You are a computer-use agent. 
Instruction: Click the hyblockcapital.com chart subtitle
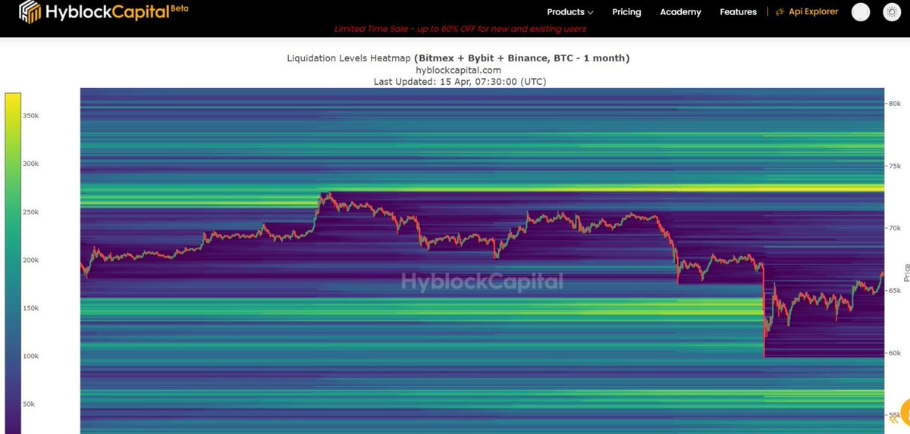click(x=458, y=70)
